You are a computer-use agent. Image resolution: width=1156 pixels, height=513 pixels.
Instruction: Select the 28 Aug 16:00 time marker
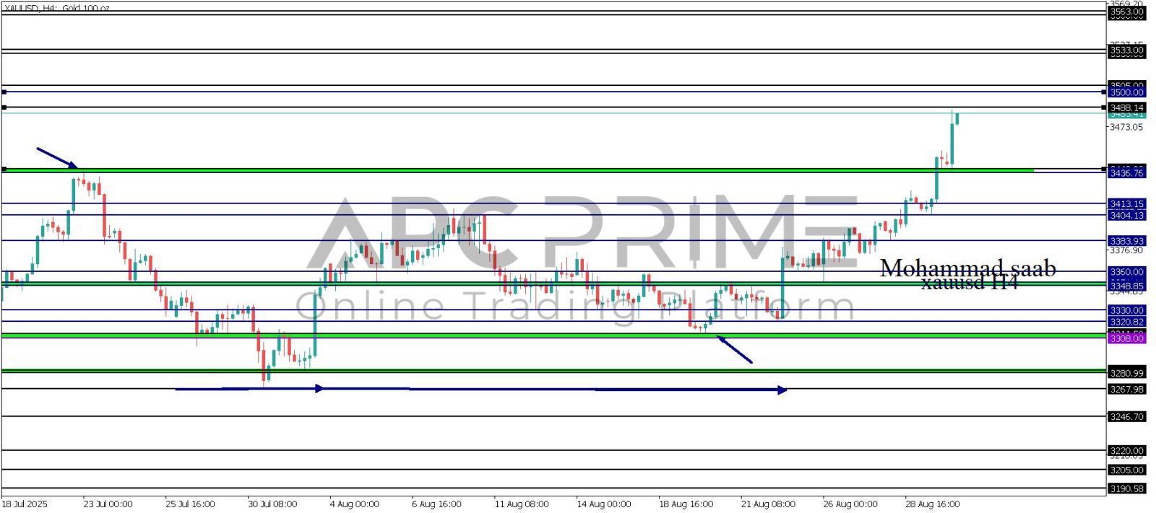tap(933, 504)
